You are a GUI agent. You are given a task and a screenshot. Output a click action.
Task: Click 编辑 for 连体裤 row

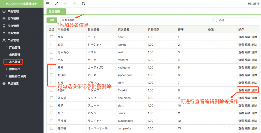pyautogui.click(x=248, y=128)
